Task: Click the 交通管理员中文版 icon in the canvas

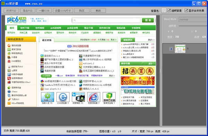Action: [81, 56]
